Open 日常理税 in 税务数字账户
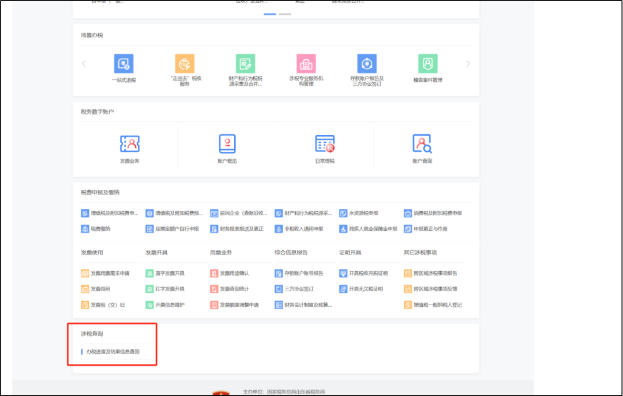The width and height of the screenshot is (623, 396). (325, 149)
